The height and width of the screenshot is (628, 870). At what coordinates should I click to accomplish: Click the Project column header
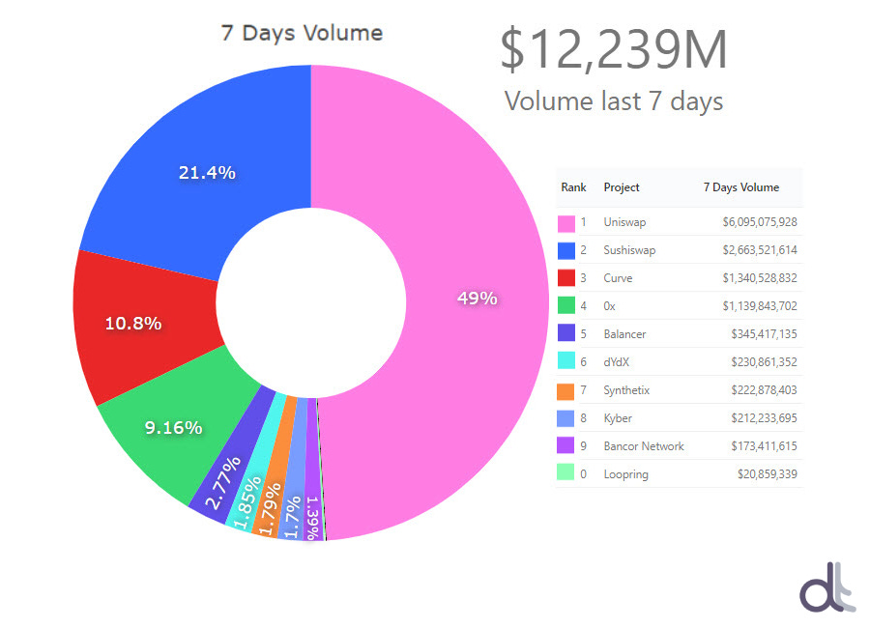(x=622, y=187)
